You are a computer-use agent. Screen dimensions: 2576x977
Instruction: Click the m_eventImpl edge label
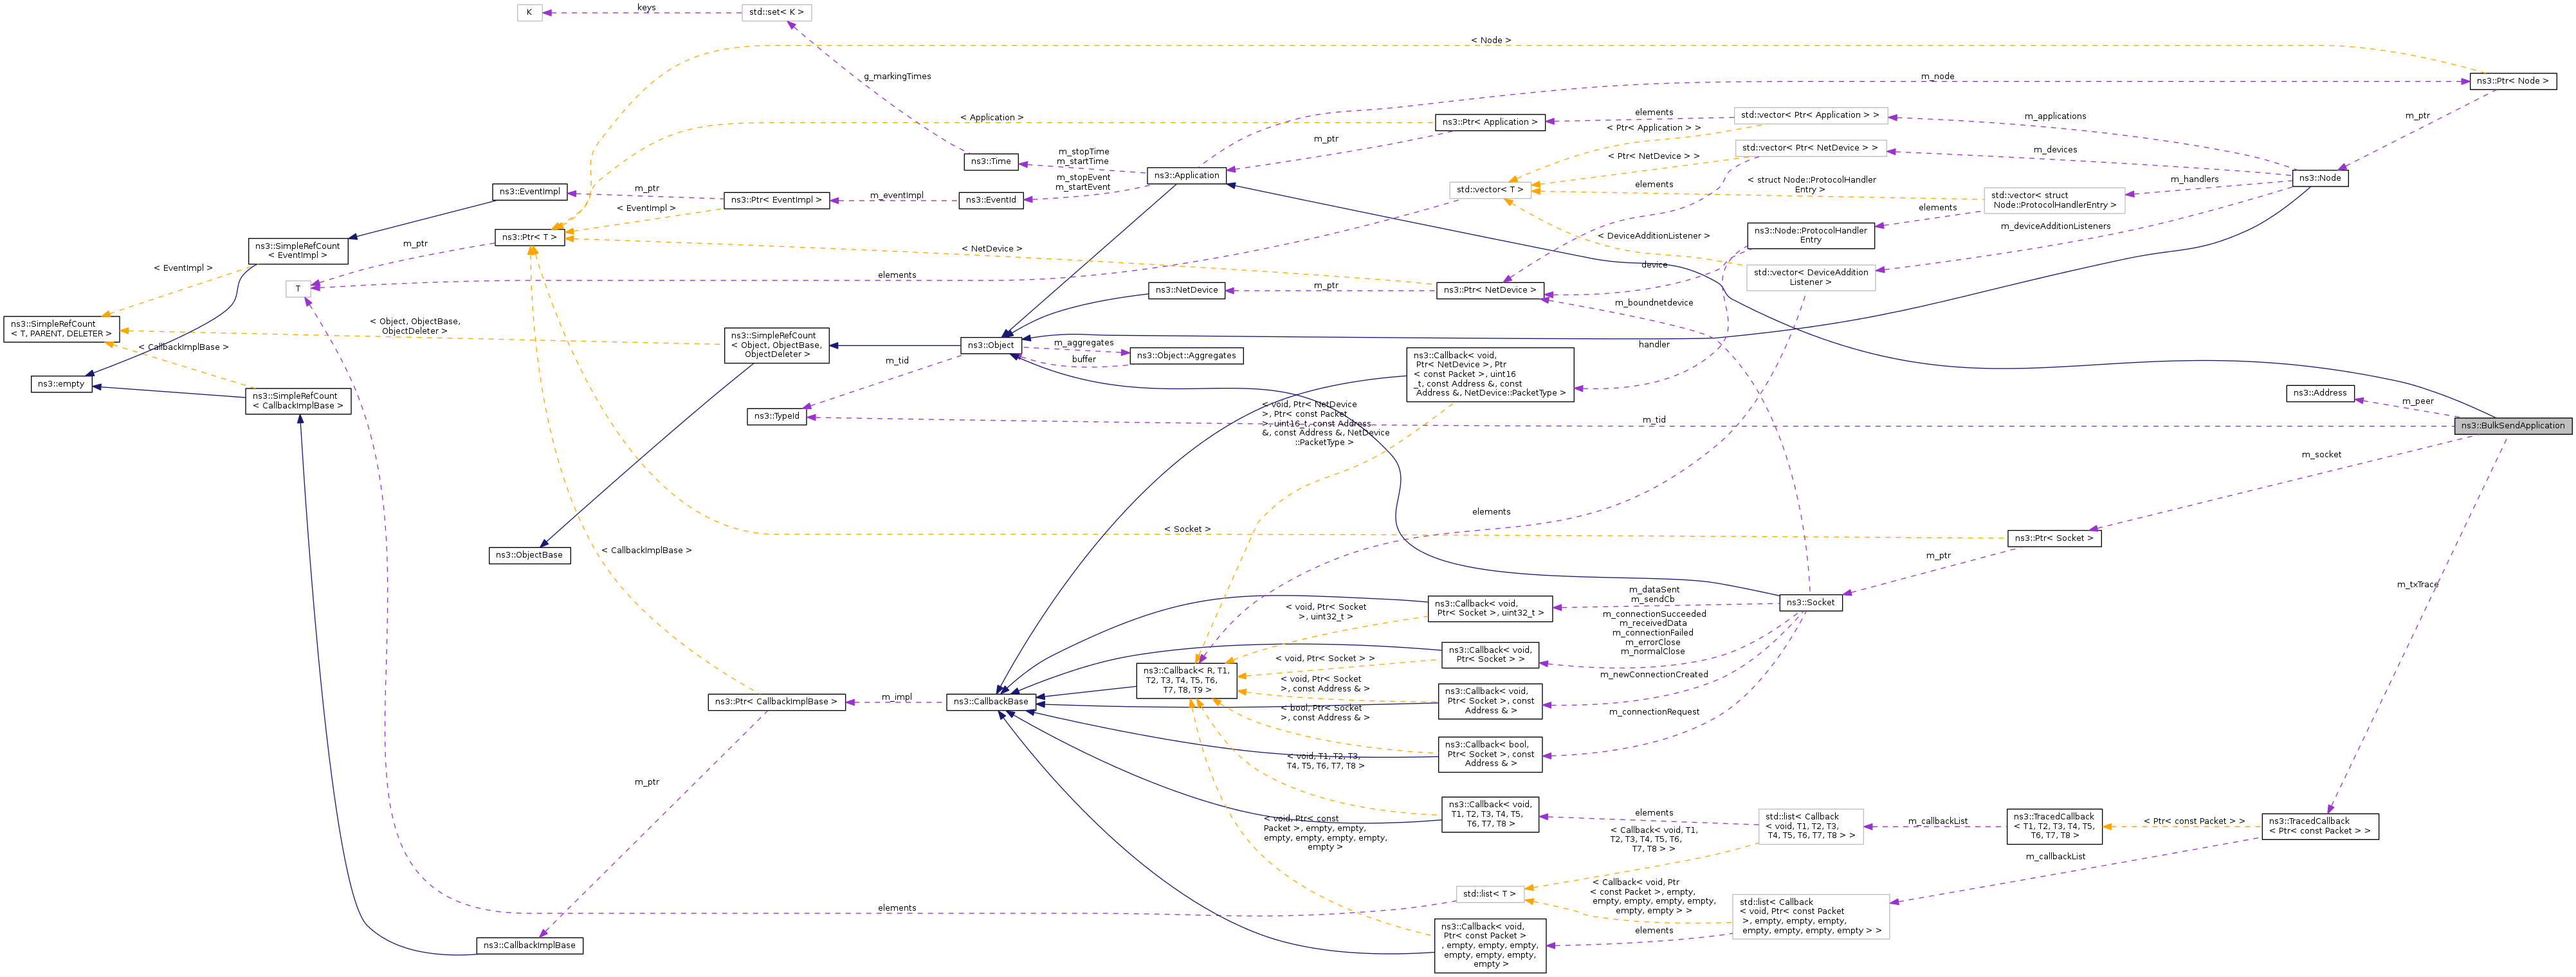click(896, 195)
